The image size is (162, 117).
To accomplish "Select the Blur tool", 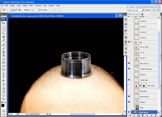I will [4, 66].
